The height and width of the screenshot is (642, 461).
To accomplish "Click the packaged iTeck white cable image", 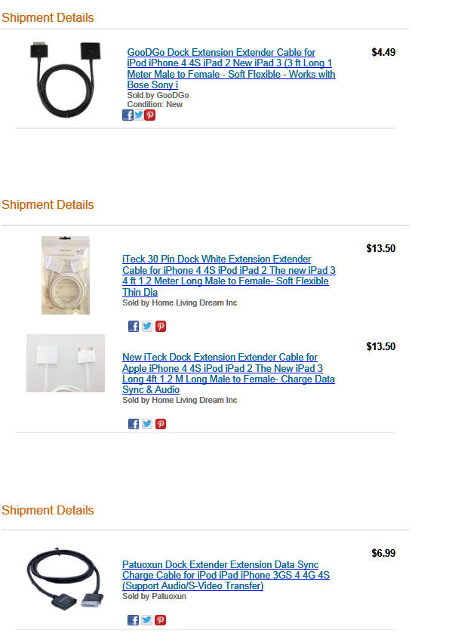I will tap(66, 275).
